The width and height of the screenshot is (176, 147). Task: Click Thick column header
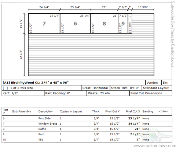coord(96,112)
